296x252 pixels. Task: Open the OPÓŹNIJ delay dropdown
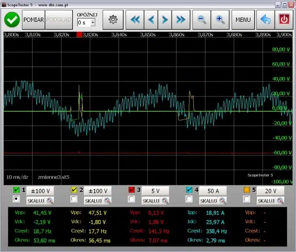[92, 23]
